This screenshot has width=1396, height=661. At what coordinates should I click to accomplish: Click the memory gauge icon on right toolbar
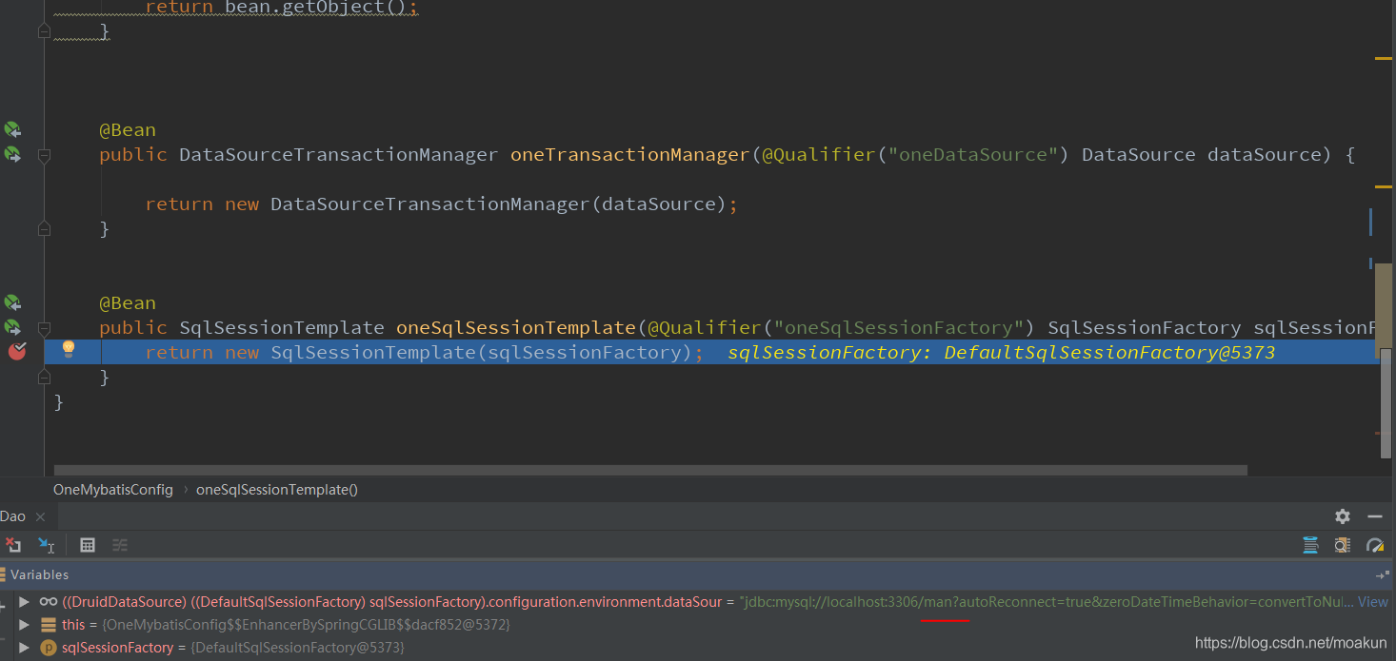[x=1375, y=545]
